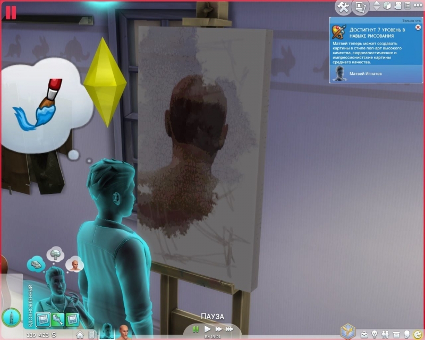Open Build Mode with hammer and wrench icon
Screen dimensions: 425x340
(x=343, y=7)
